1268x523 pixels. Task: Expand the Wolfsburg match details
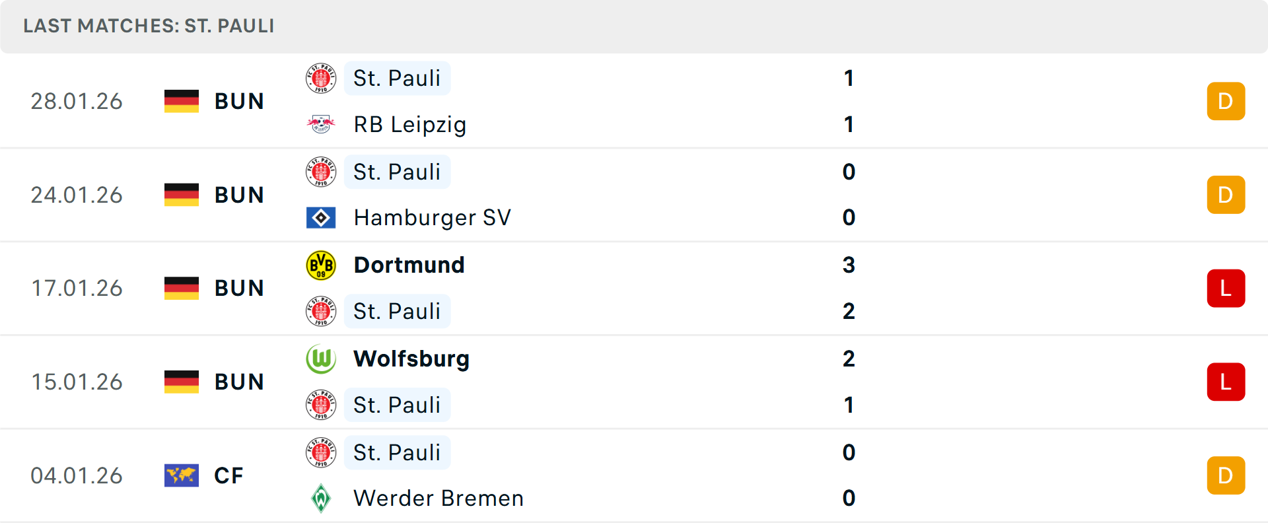(634, 382)
